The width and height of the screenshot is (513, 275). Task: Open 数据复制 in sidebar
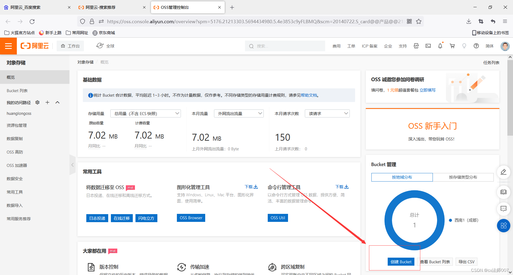15,139
